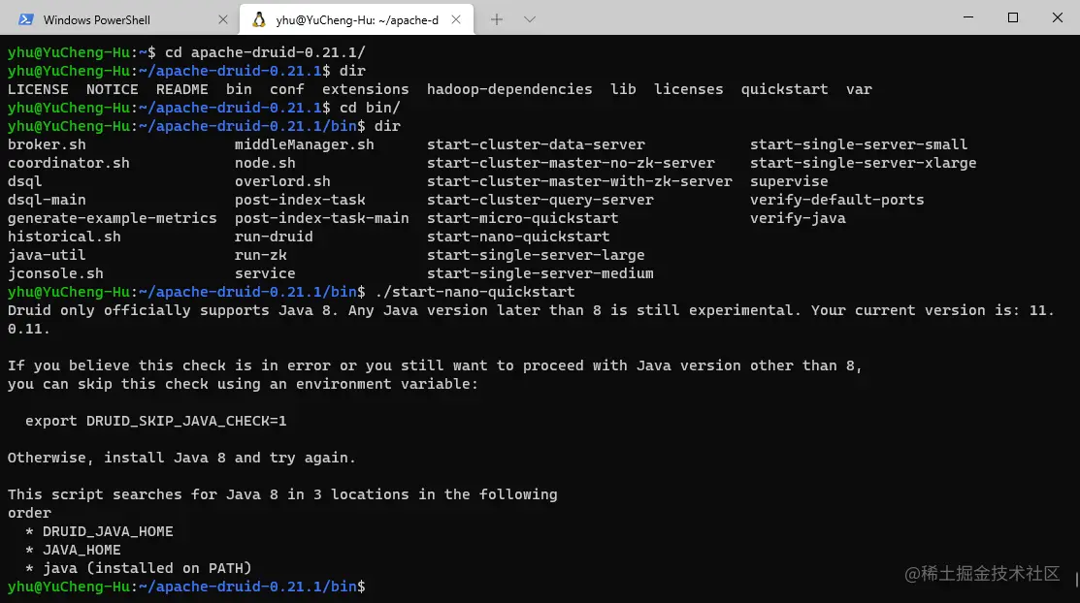Click start-single-server-small entry

click(x=859, y=144)
